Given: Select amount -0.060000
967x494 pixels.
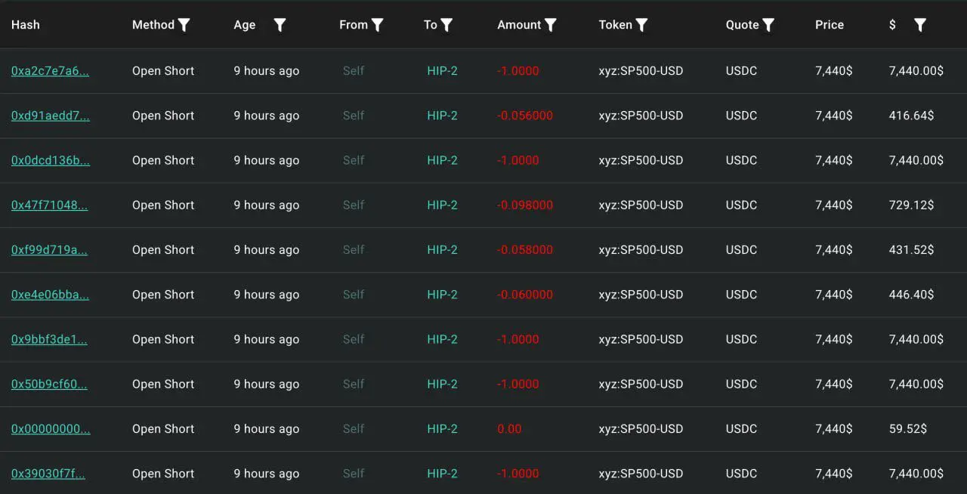Looking at the screenshot, I should point(525,295).
